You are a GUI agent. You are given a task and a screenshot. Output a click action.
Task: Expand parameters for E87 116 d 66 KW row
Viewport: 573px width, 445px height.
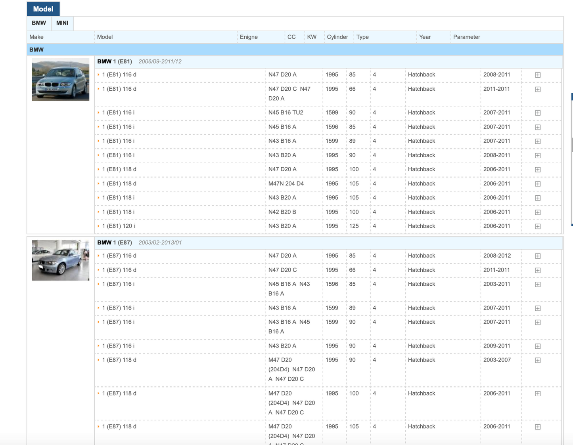tap(538, 270)
